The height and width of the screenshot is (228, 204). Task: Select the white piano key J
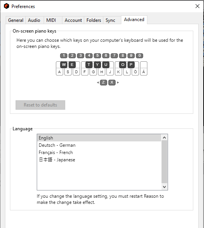pyautogui.click(x=110, y=72)
